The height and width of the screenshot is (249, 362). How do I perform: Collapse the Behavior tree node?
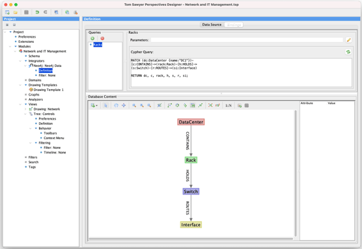point(31,128)
